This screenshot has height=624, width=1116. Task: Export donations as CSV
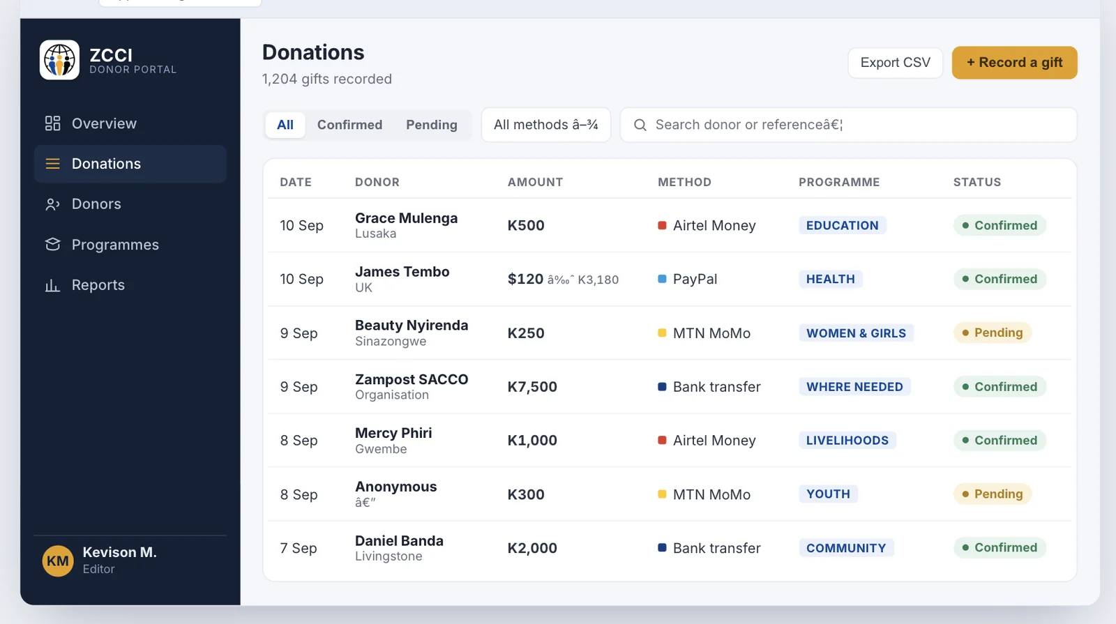(896, 63)
